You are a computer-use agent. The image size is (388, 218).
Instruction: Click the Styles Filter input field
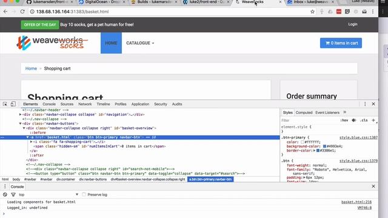point(309,120)
